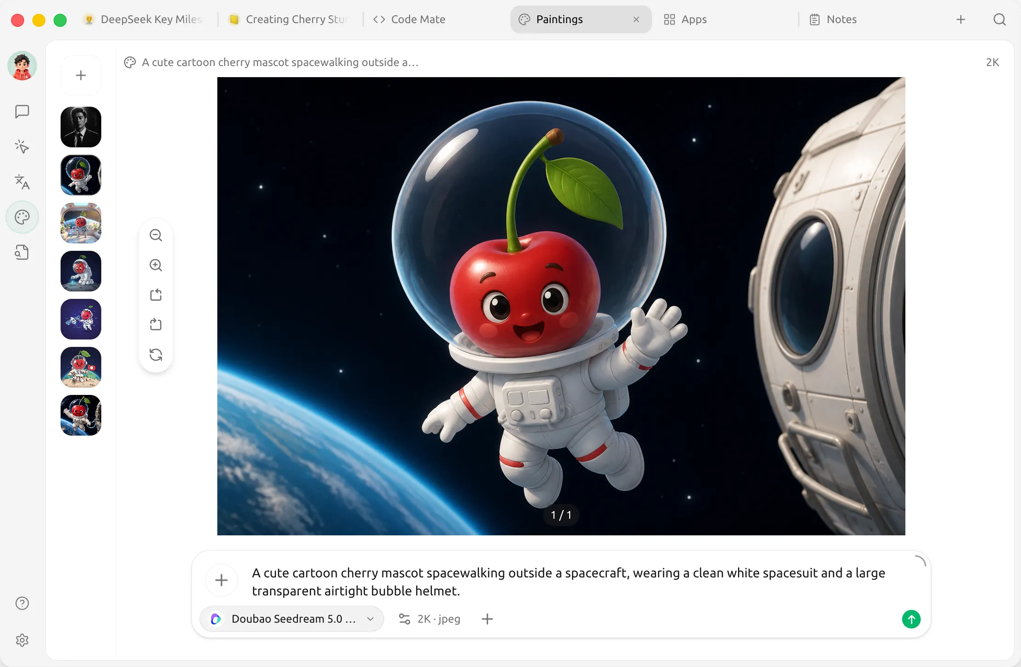1021x667 pixels.
Task: Select the cherry astronaut on moon thumbnail
Action: (81, 271)
